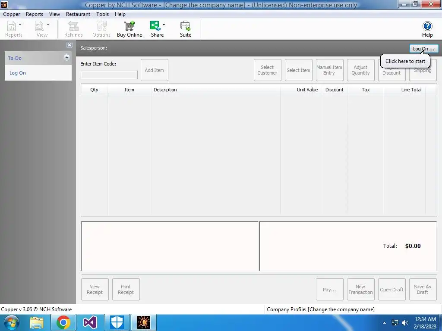
Task: Open the Help toolbar icon
Action: [427, 26]
